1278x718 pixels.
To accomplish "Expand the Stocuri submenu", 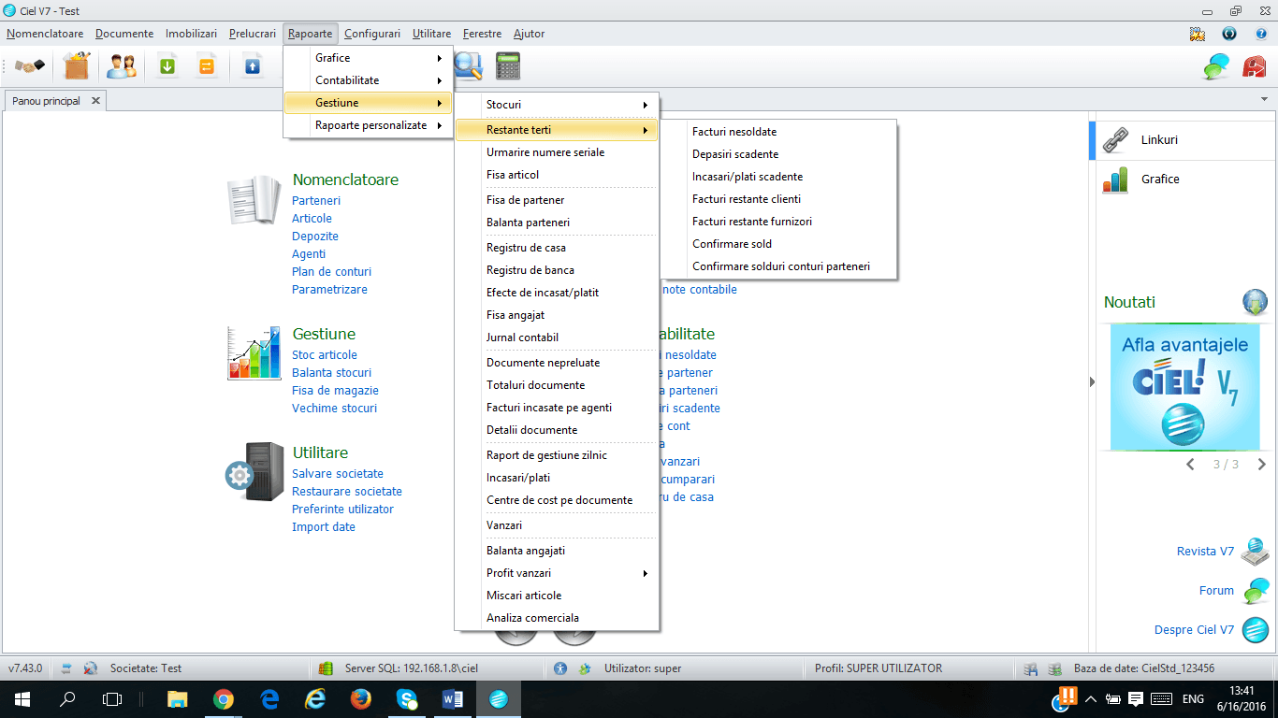I will coord(557,105).
